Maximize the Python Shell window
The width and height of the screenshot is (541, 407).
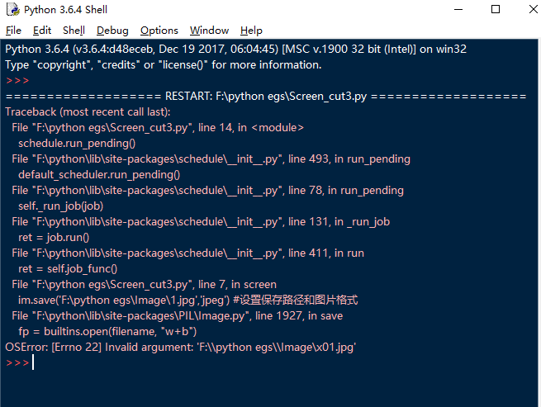[496, 10]
